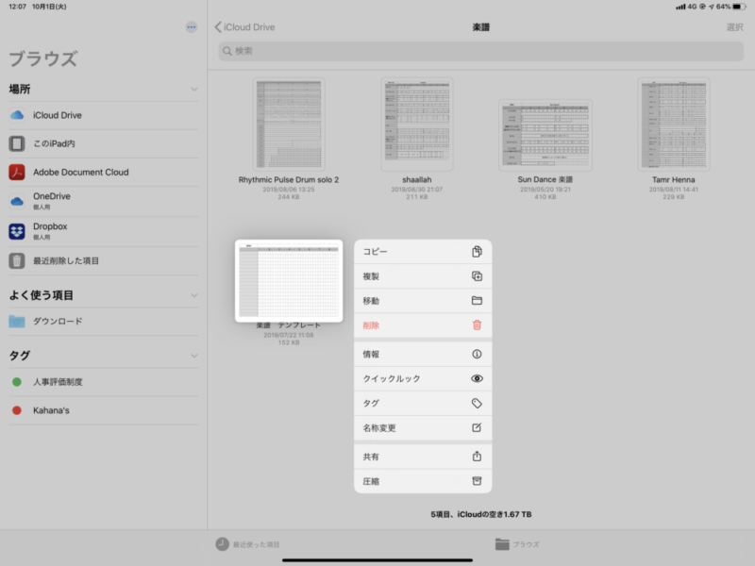Viewport: 755px width, 566px height.
Task: Select the 人事評価制度 tag label
Action: [x=58, y=382]
